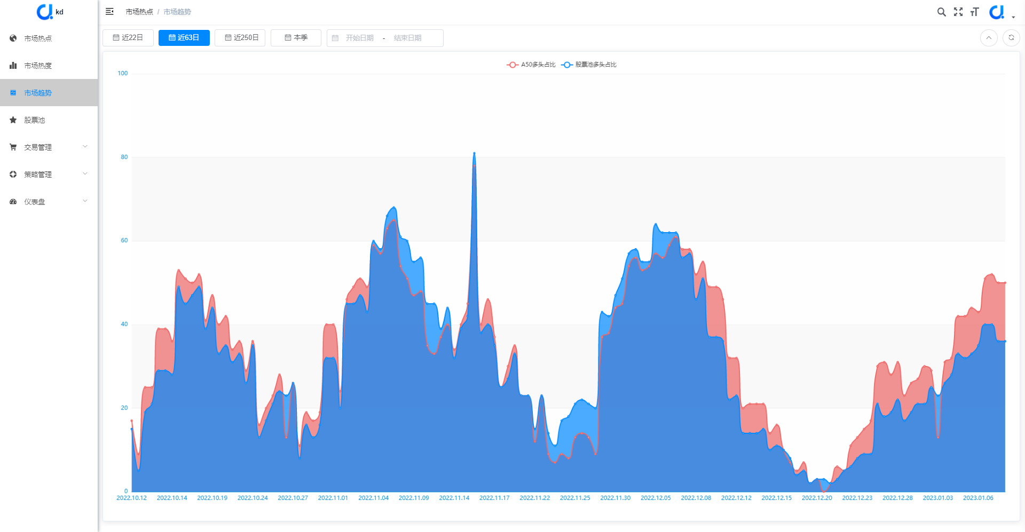
Task: Select the 市场趋势 menu item
Action: click(x=49, y=93)
